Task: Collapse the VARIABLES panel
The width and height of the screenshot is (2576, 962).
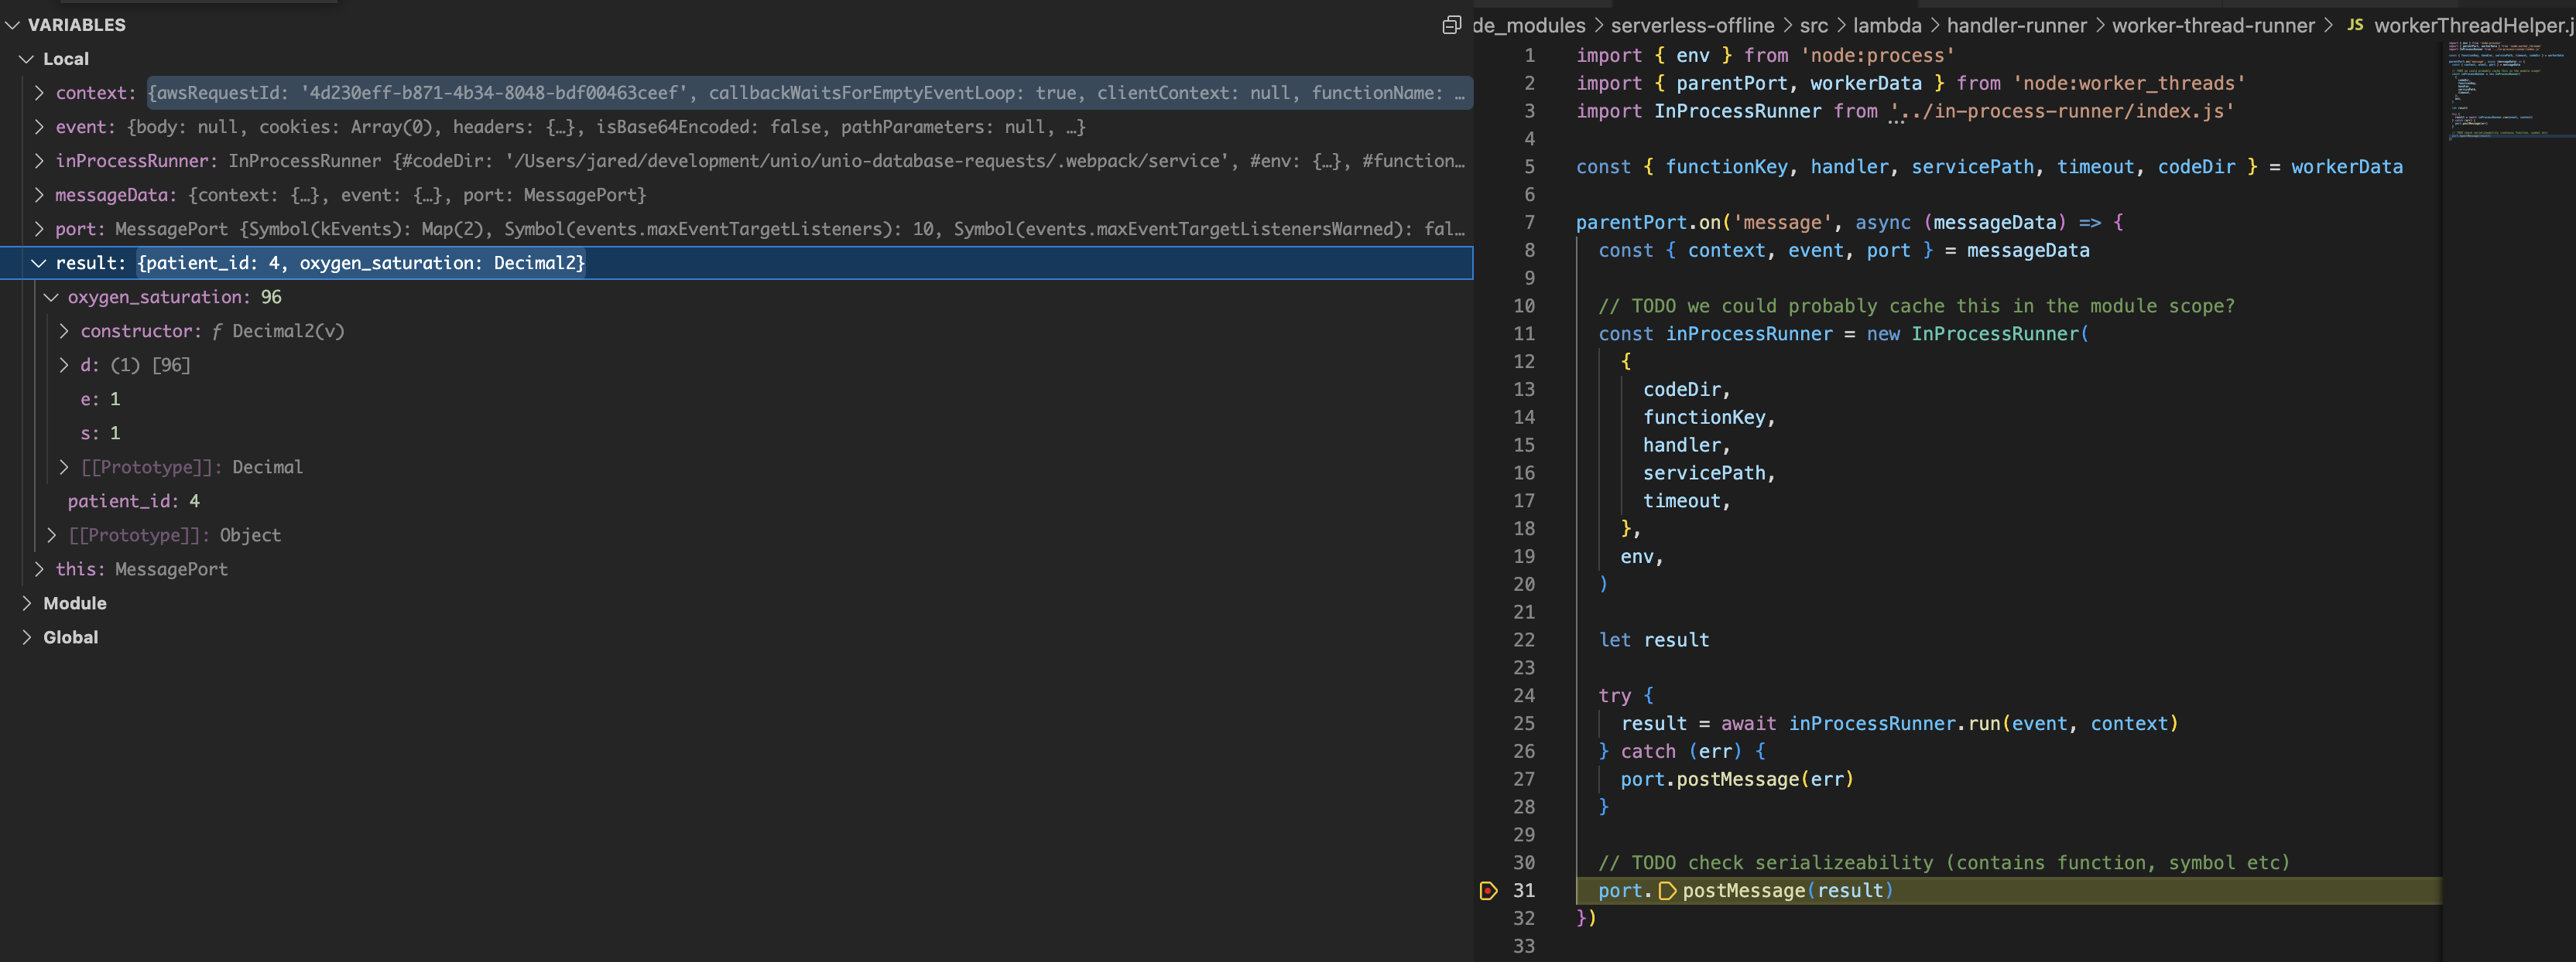Action: pos(14,25)
